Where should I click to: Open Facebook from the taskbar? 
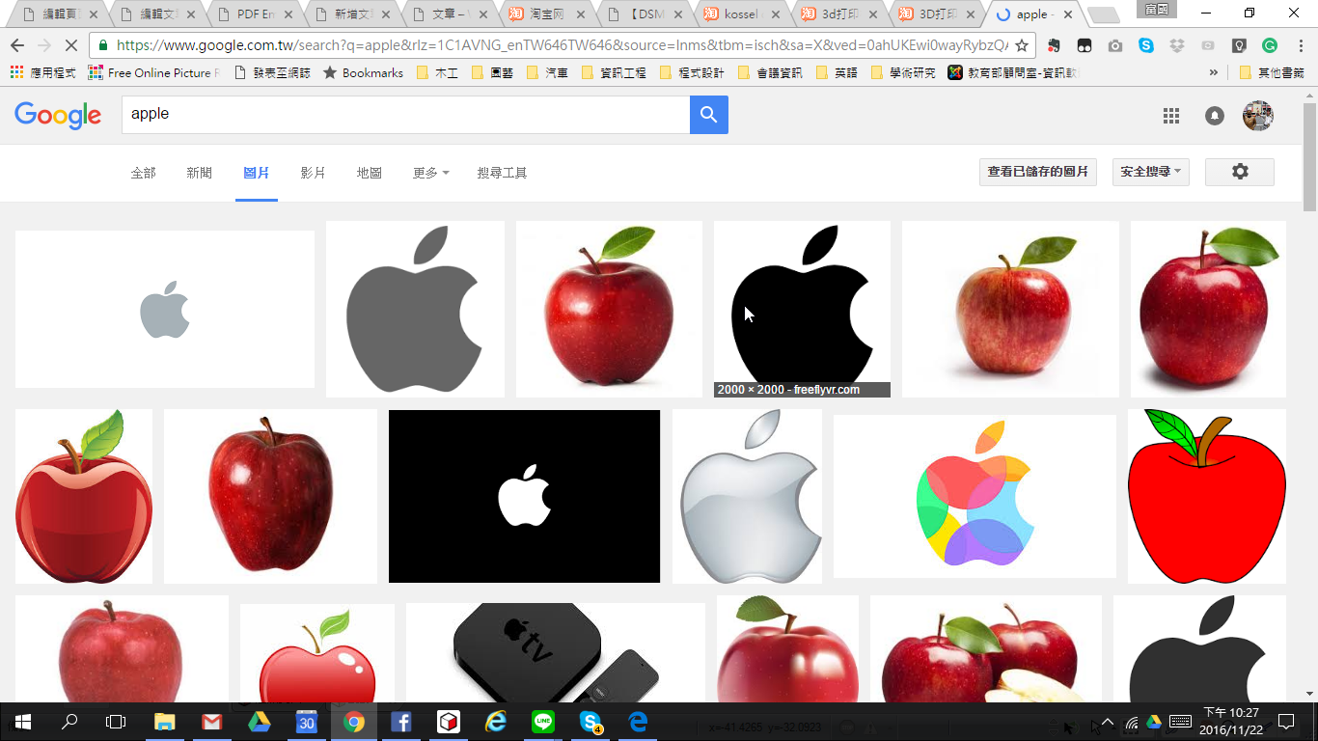click(400, 722)
